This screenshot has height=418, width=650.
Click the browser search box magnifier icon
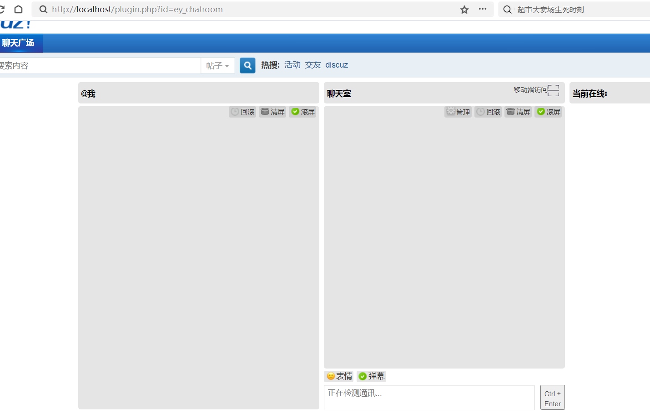coord(508,10)
